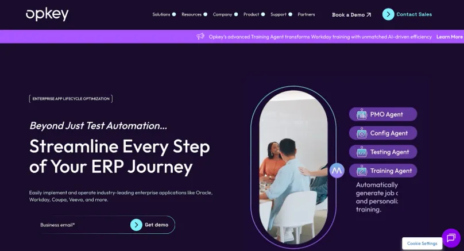464x251 pixels.
Task: Open Cookie Settings
Action: coord(422,244)
